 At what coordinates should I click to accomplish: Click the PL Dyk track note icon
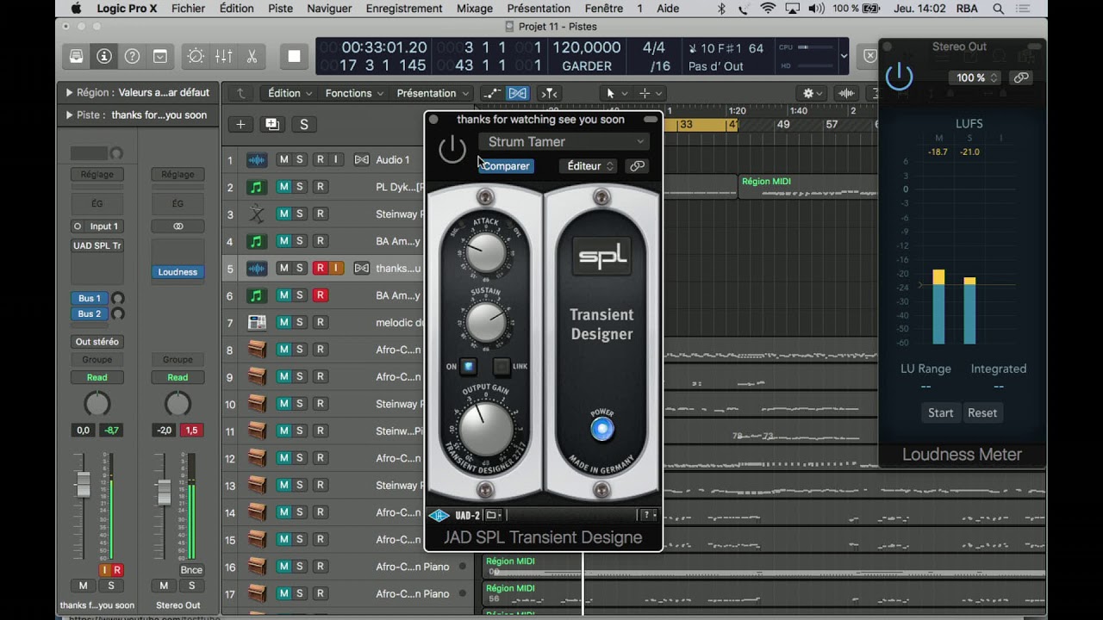tap(257, 187)
